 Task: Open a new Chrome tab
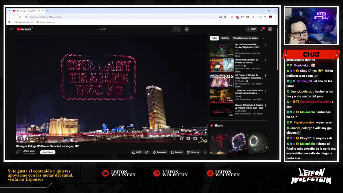coord(48,11)
